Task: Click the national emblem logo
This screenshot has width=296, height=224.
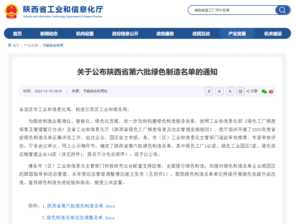Action: click(12, 11)
